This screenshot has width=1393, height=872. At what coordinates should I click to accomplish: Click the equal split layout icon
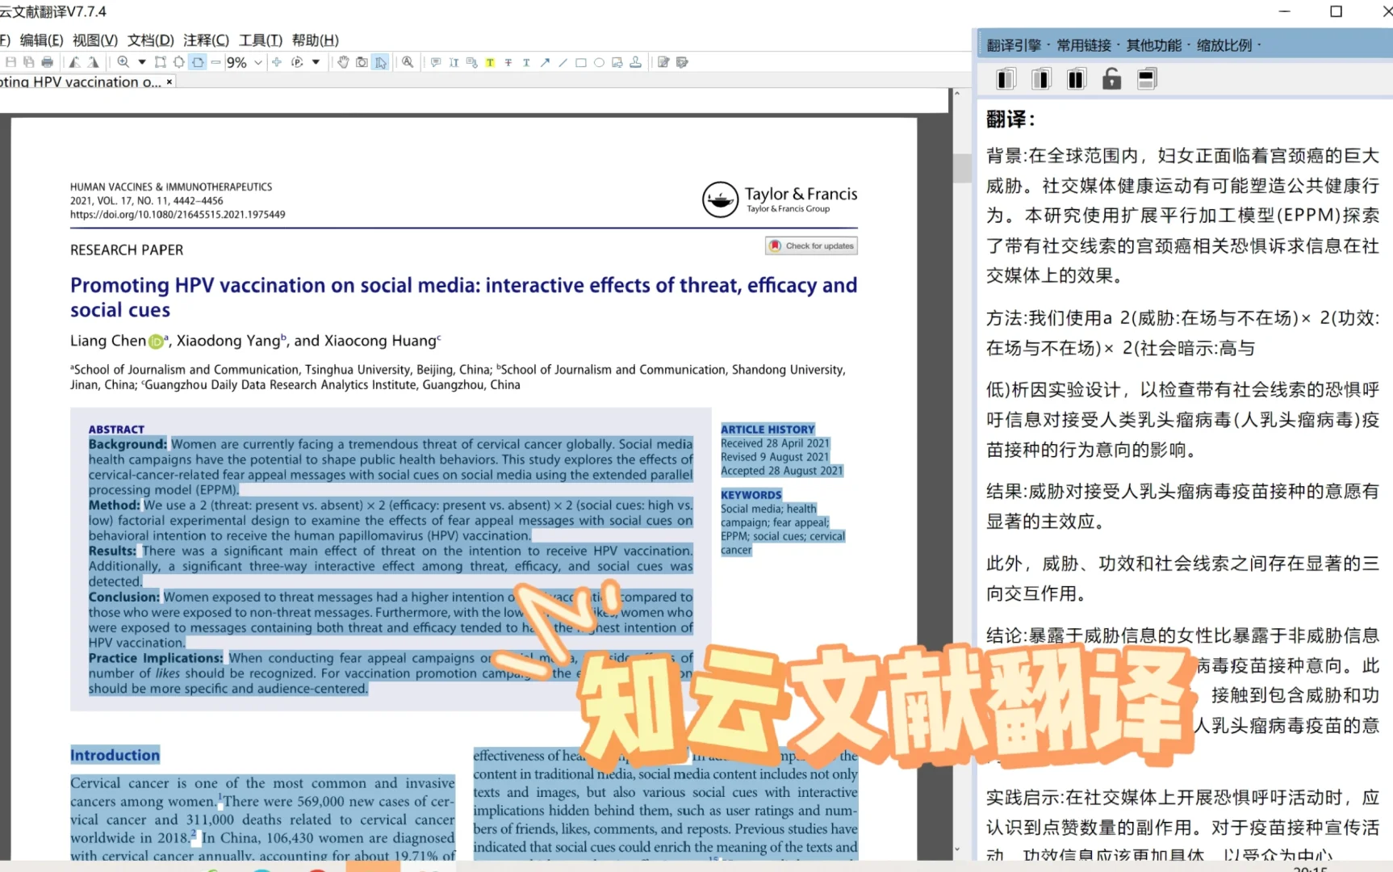[x=1077, y=79]
